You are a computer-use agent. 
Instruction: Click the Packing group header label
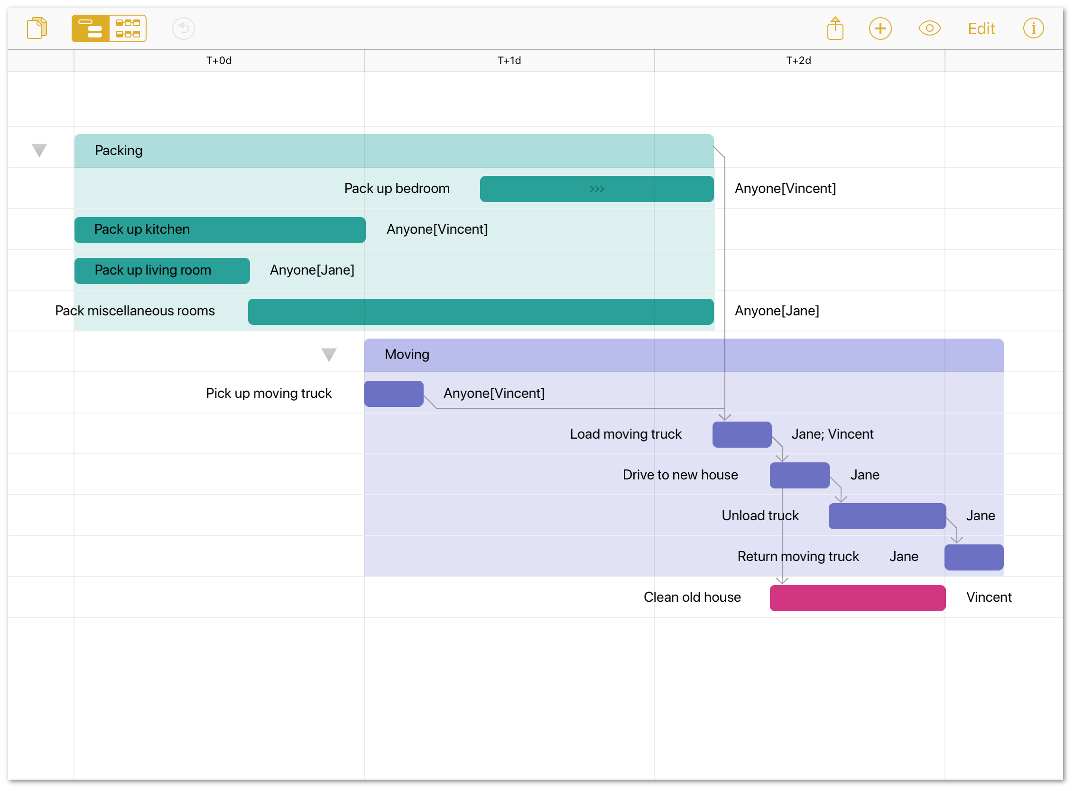click(x=119, y=151)
